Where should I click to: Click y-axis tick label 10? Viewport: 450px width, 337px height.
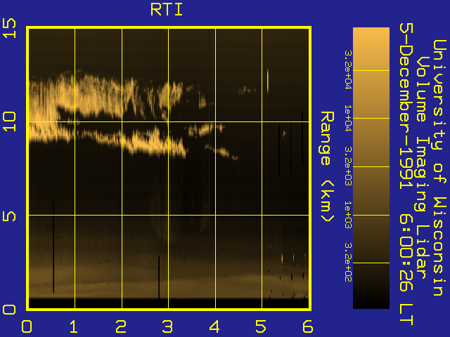(x=9, y=121)
